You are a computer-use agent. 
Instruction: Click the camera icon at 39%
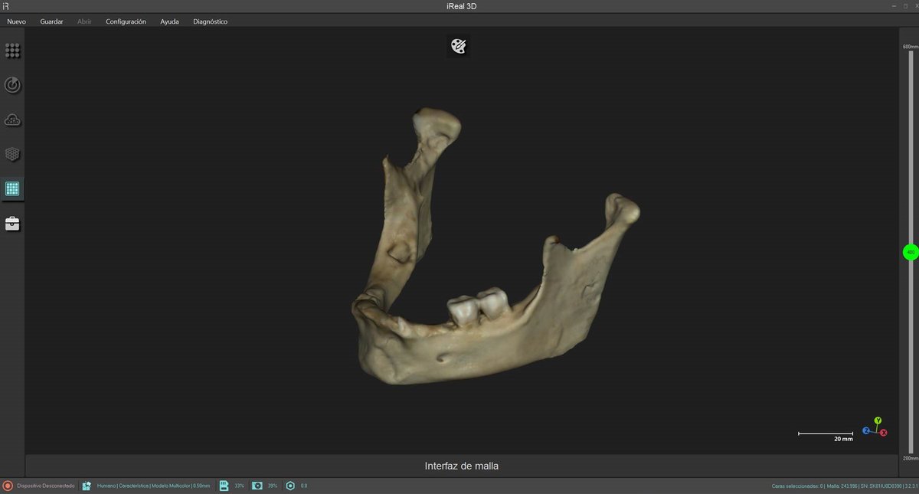(x=257, y=486)
